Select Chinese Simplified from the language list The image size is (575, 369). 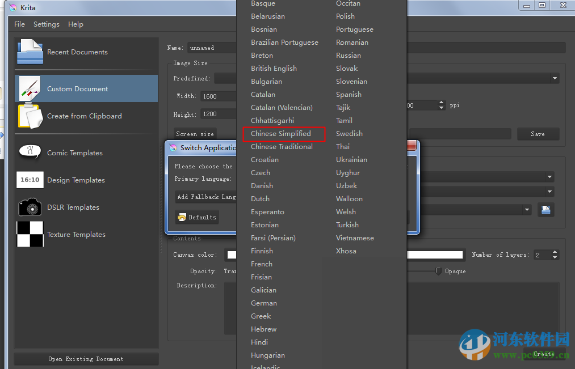pyautogui.click(x=284, y=134)
